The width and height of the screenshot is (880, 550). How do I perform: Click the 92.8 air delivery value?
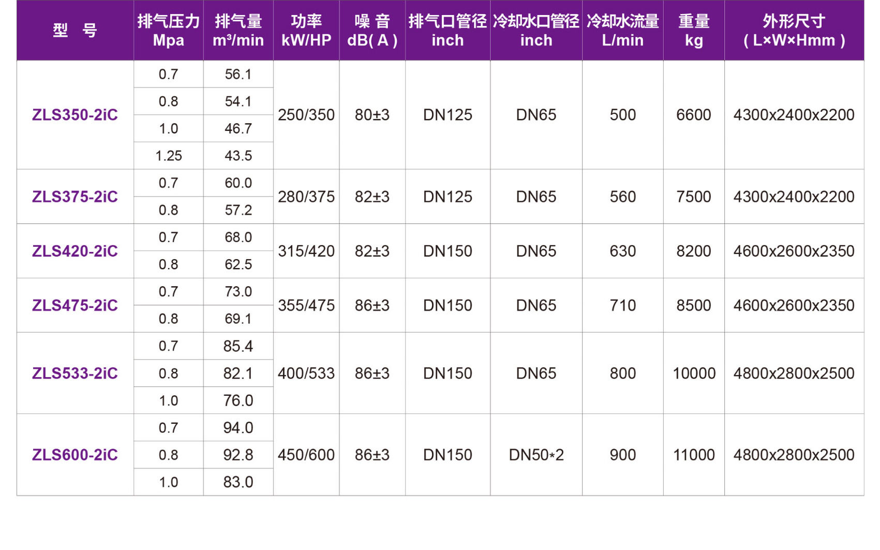[x=238, y=455]
